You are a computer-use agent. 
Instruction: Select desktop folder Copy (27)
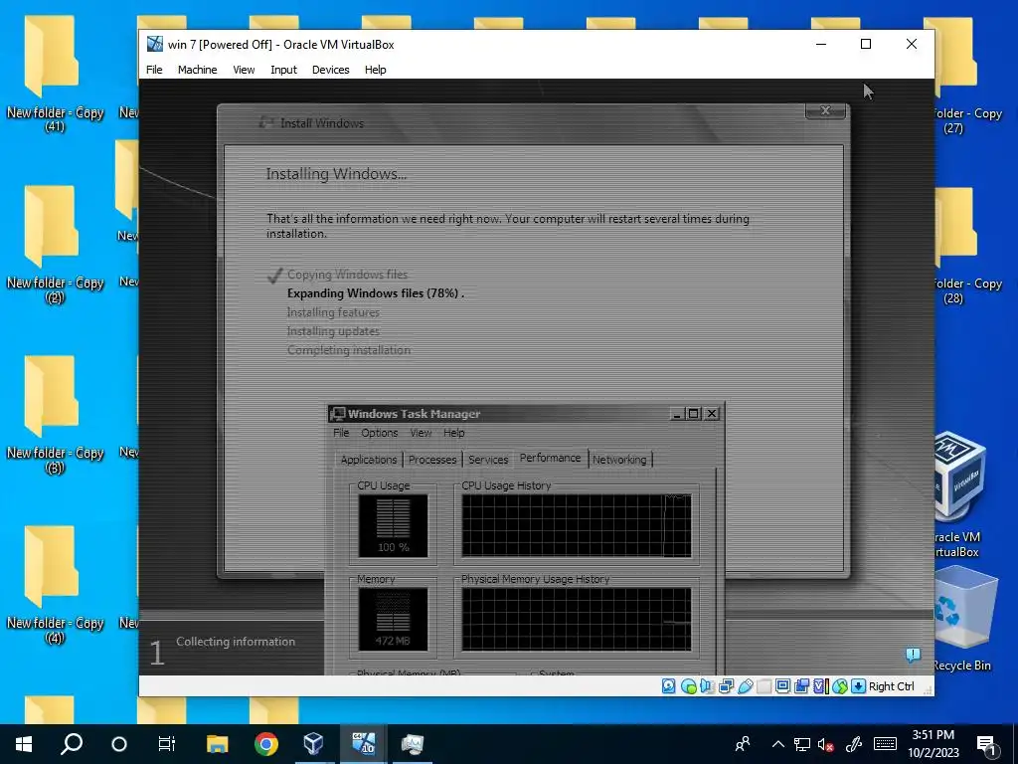click(967, 76)
